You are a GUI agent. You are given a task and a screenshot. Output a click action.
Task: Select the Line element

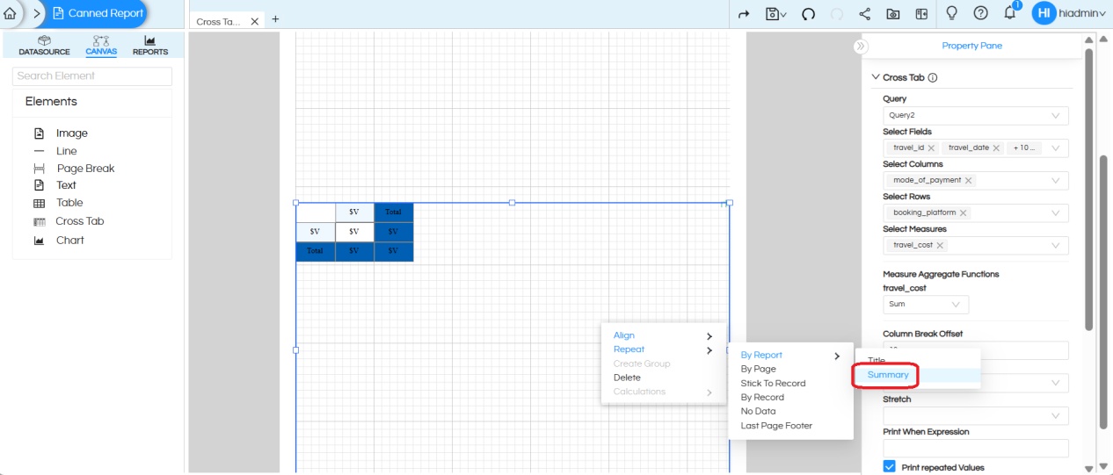[67, 151]
